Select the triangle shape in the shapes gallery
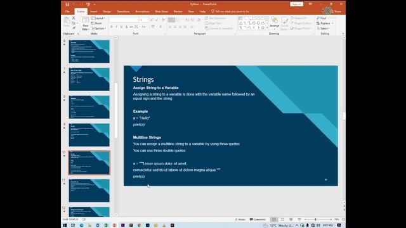This screenshot has height=228, width=406. click(241, 23)
